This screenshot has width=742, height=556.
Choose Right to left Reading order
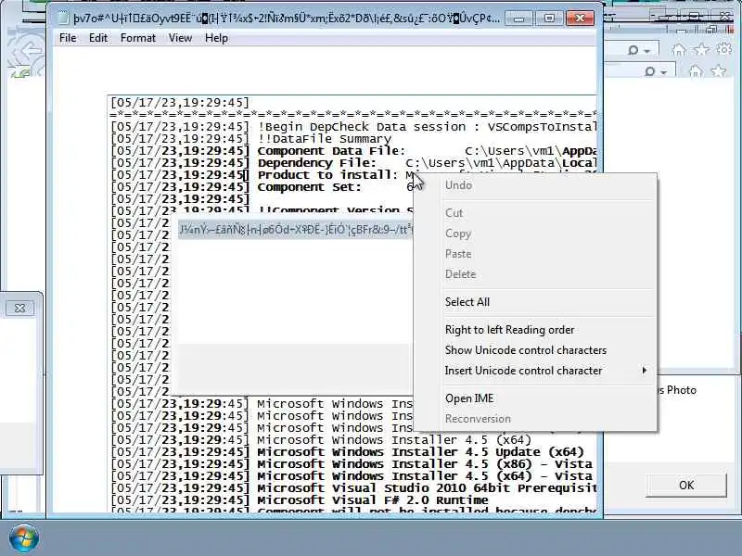coord(535,330)
